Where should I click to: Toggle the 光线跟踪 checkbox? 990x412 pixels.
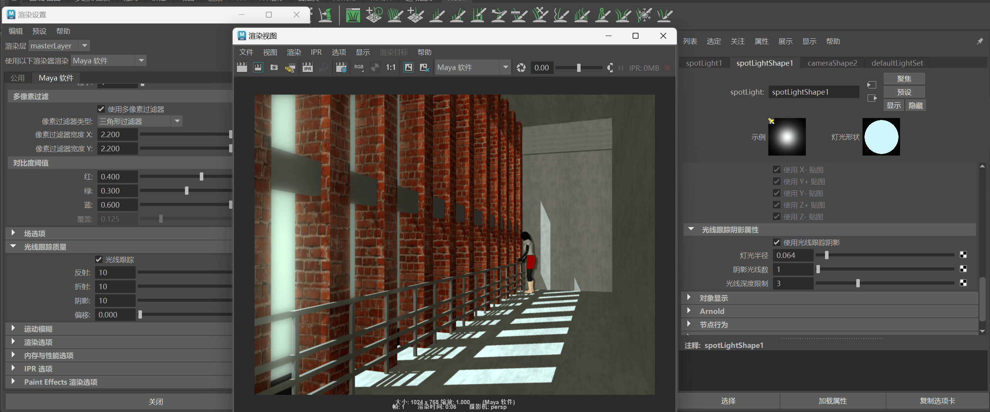point(99,260)
